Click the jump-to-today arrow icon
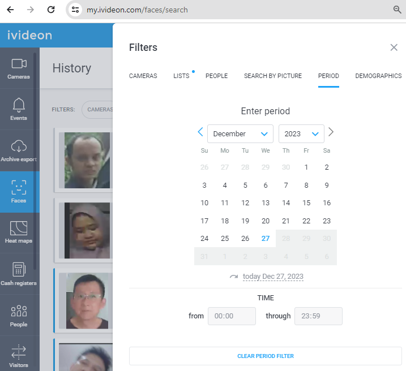Screen dimensions: 406x371 tap(234, 277)
